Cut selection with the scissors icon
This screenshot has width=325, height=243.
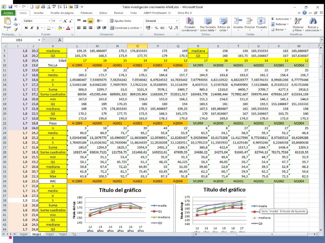pyautogui.click(x=15, y=19)
